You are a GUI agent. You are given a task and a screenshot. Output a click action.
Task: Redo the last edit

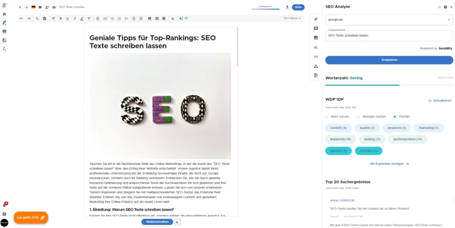(28, 19)
